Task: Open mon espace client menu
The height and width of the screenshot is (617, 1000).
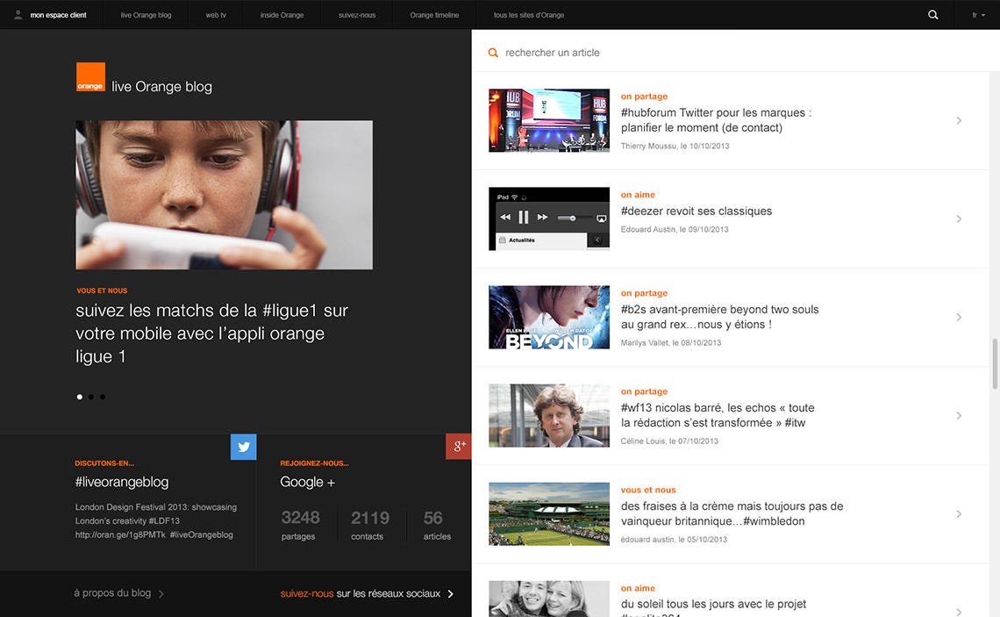Action: pyautogui.click(x=58, y=15)
